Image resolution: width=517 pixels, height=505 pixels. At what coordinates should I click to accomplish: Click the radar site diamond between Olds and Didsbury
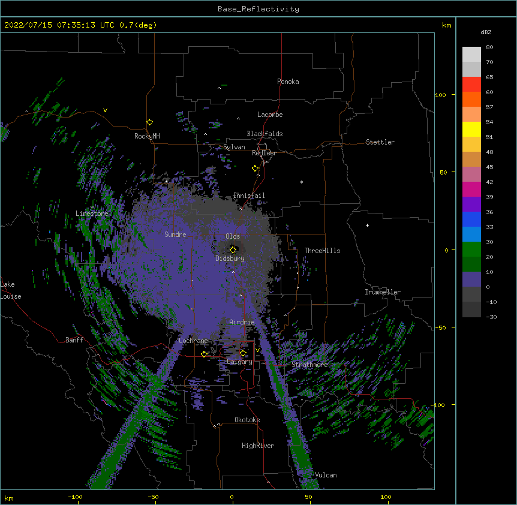pos(233,250)
